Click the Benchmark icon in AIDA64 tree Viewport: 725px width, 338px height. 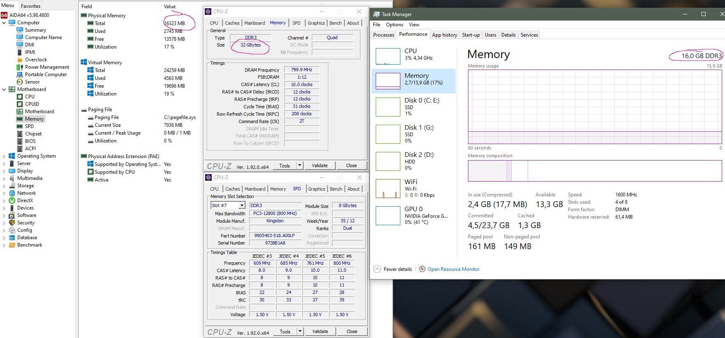[x=12, y=245]
